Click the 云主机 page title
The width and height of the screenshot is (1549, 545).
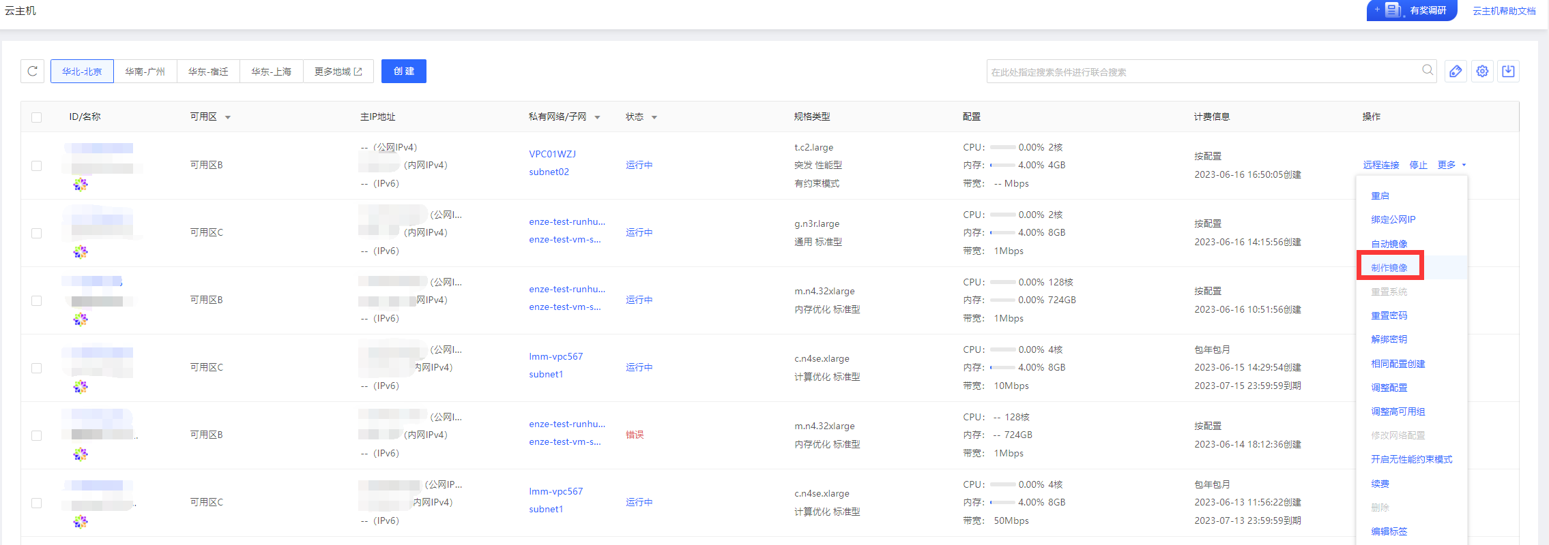[x=20, y=11]
